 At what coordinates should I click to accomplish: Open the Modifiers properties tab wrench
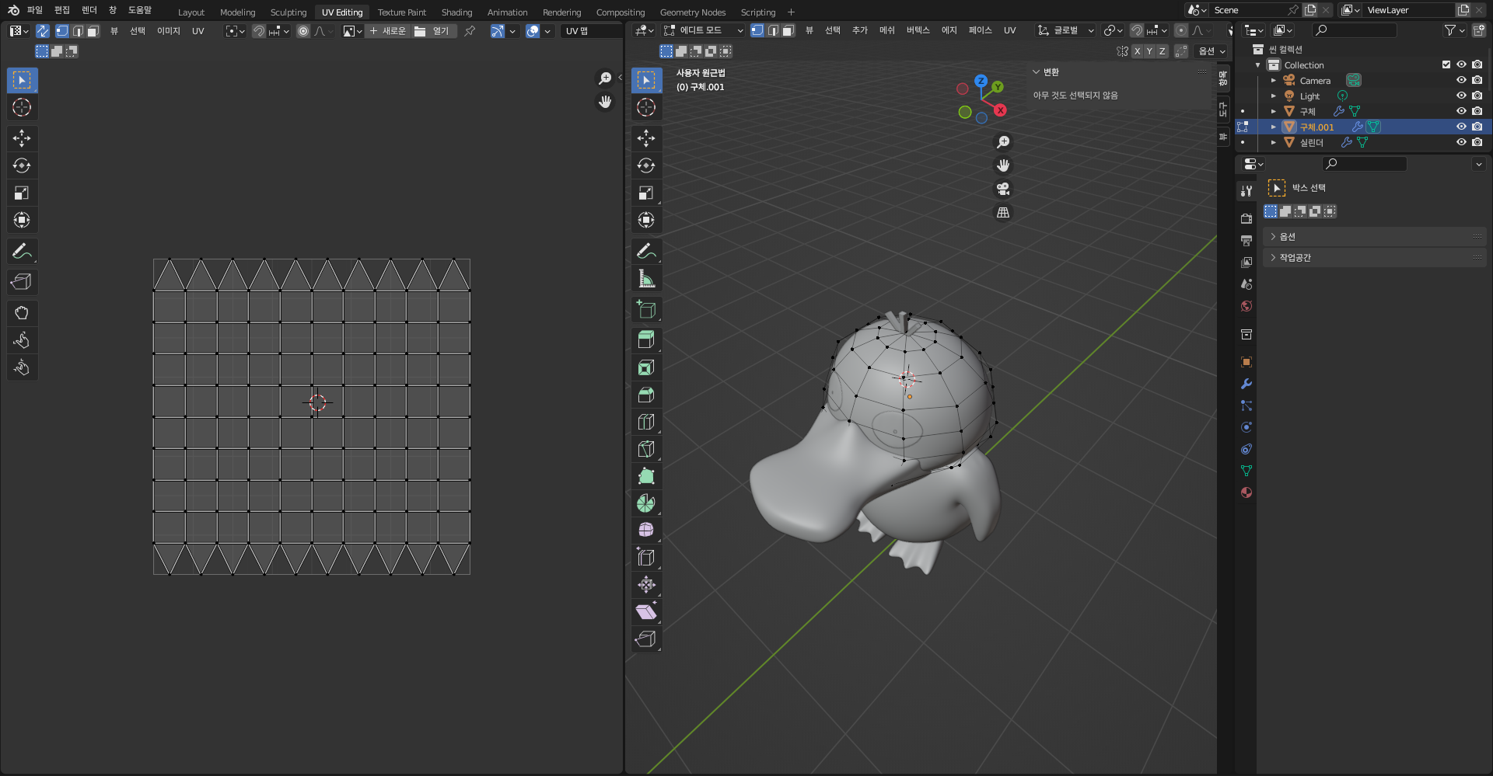(1246, 384)
